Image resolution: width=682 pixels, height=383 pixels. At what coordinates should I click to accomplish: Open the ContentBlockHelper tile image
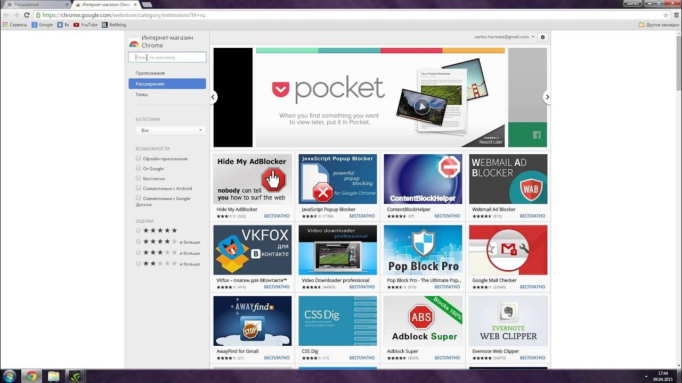tap(423, 179)
